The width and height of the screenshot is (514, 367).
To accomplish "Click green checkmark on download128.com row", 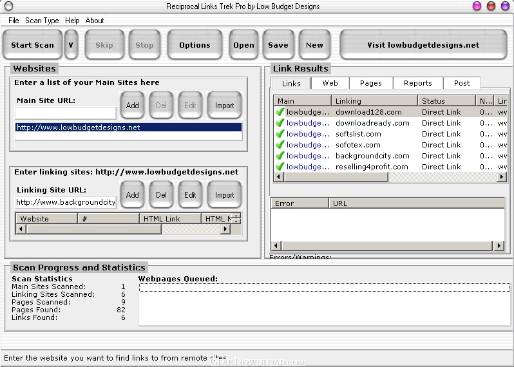I will click(x=280, y=112).
